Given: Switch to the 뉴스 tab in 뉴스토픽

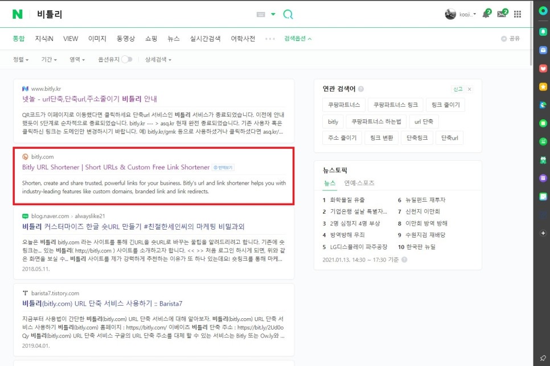Looking at the screenshot, I should [x=330, y=183].
